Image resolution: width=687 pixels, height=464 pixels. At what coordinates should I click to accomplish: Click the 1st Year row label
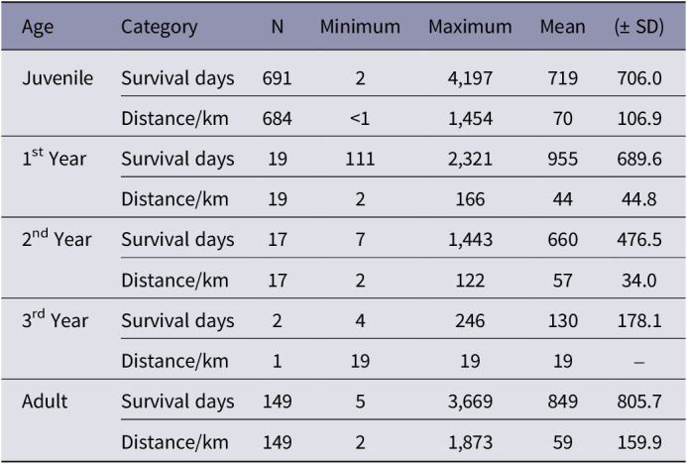click(54, 159)
